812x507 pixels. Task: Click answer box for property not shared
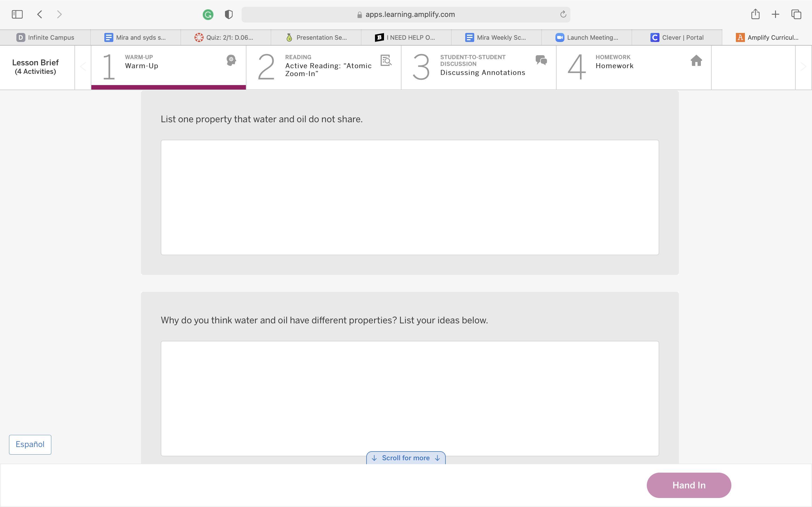tap(410, 197)
